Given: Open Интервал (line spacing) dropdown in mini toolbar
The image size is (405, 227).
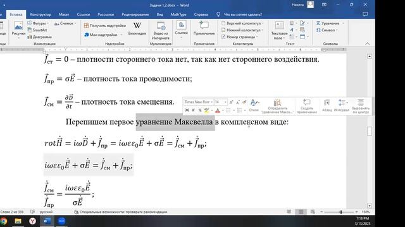Looking at the screenshot, I should click(x=342, y=106).
